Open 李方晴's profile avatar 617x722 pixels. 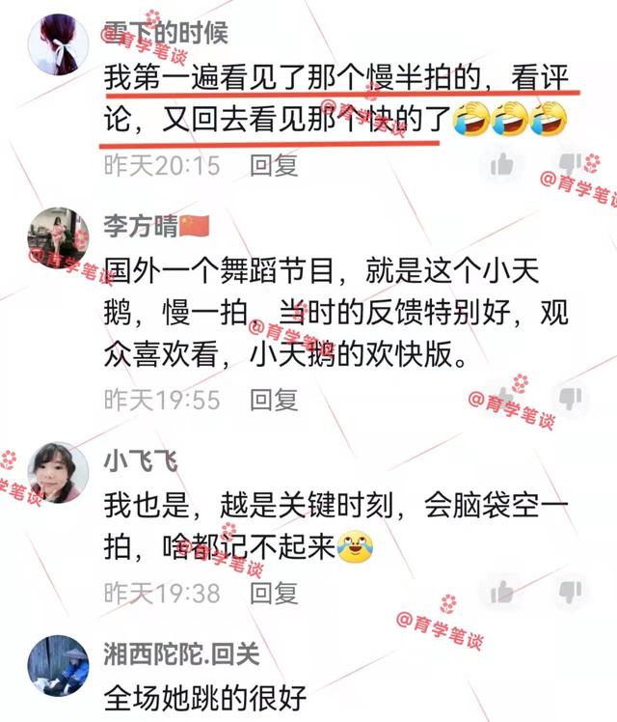point(59,238)
